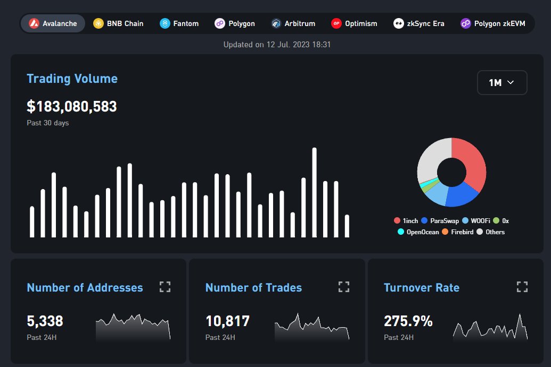This screenshot has height=367, width=551.
Task: Toggle 1inch in the pie chart legend
Action: [408, 220]
